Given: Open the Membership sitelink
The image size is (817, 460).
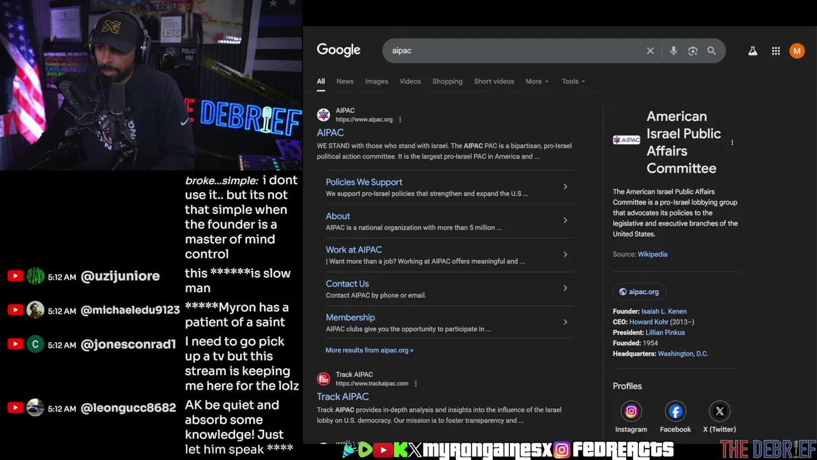Looking at the screenshot, I should point(350,318).
